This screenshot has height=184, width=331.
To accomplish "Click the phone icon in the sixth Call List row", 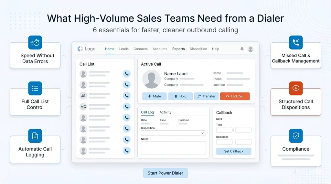I will pyautogui.click(x=126, y=129).
